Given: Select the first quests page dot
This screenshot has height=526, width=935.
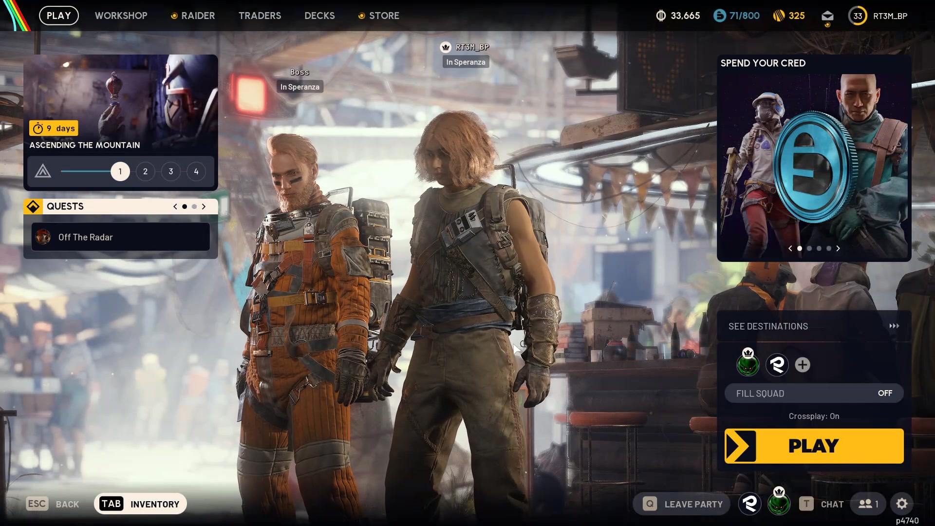Looking at the screenshot, I should click(x=185, y=207).
